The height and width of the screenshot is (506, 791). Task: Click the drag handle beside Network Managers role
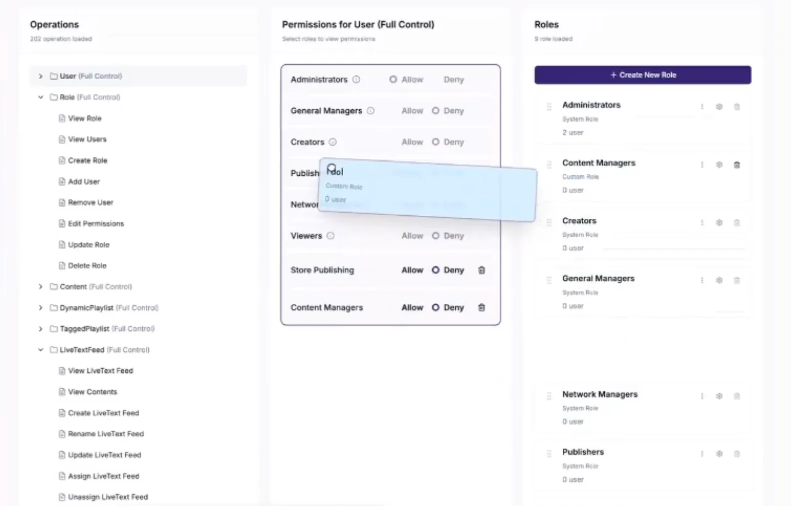(549, 396)
